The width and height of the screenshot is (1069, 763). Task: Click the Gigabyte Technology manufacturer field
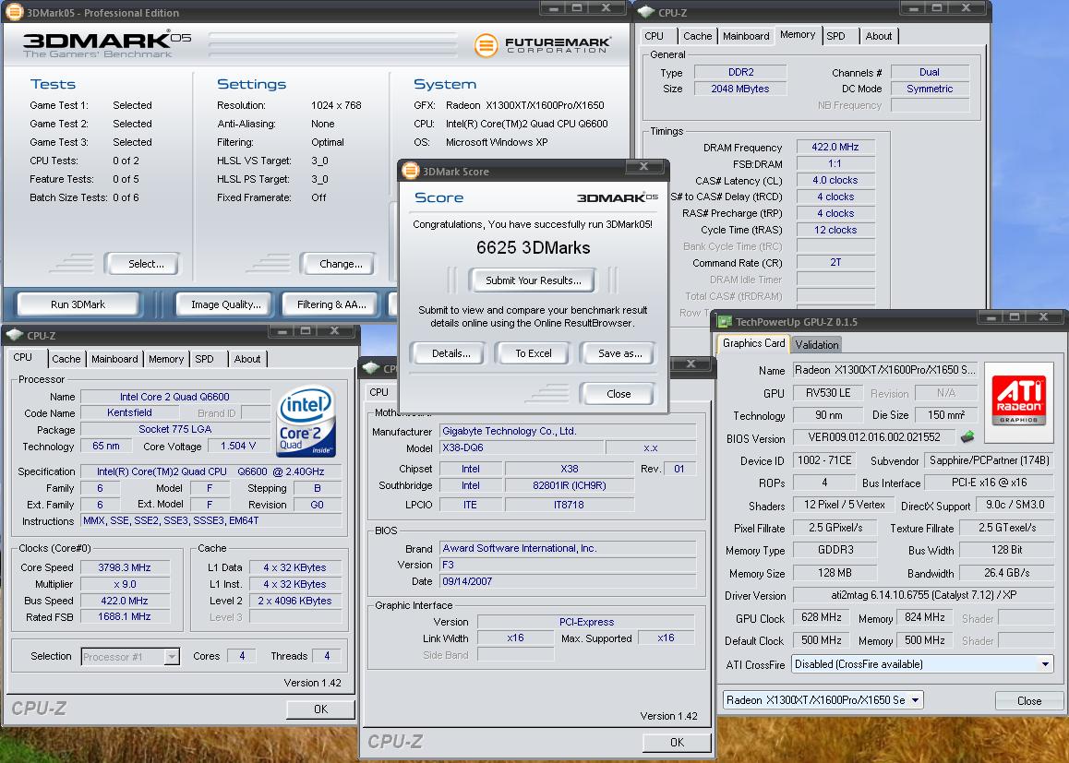[567, 431]
